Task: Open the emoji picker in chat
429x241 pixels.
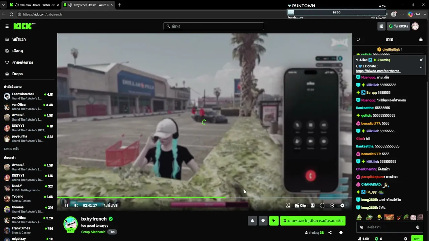Action: click(x=418, y=227)
